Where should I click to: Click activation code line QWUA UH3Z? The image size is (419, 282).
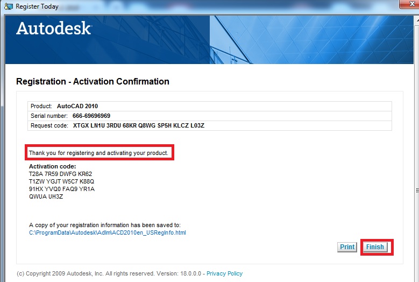click(47, 196)
